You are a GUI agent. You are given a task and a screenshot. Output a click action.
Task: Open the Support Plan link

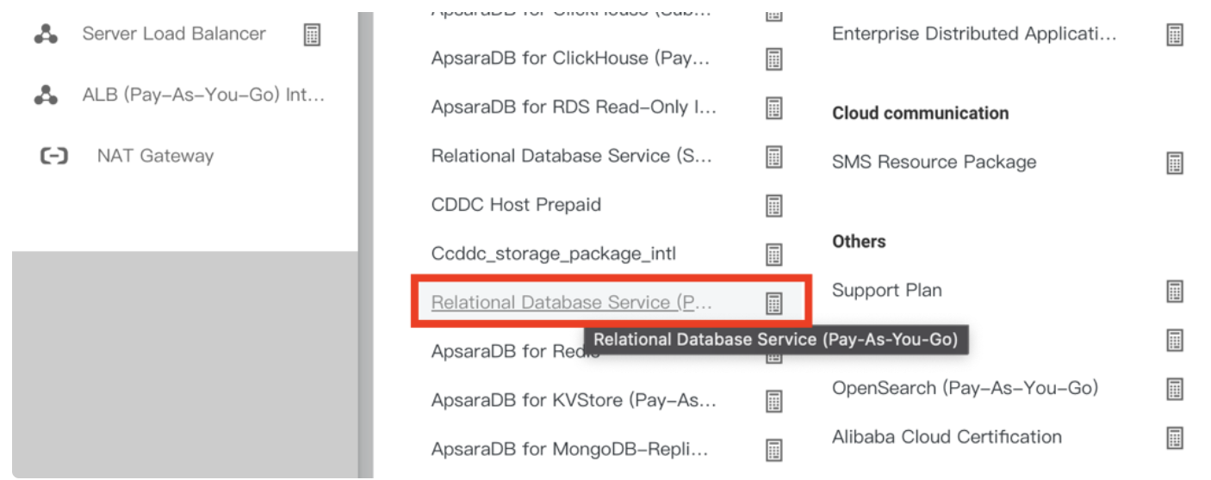pyautogui.click(x=886, y=291)
